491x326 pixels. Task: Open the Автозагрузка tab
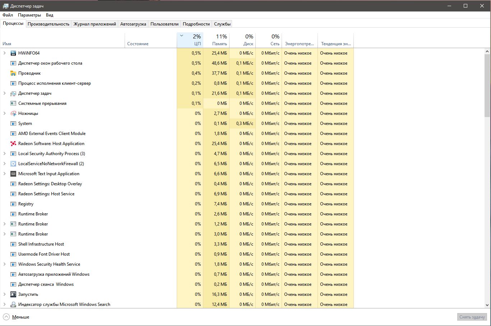tap(133, 24)
